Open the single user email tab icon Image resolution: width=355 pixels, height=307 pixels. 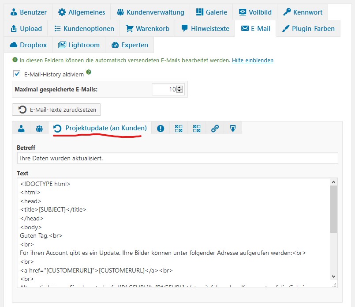pos(21,129)
